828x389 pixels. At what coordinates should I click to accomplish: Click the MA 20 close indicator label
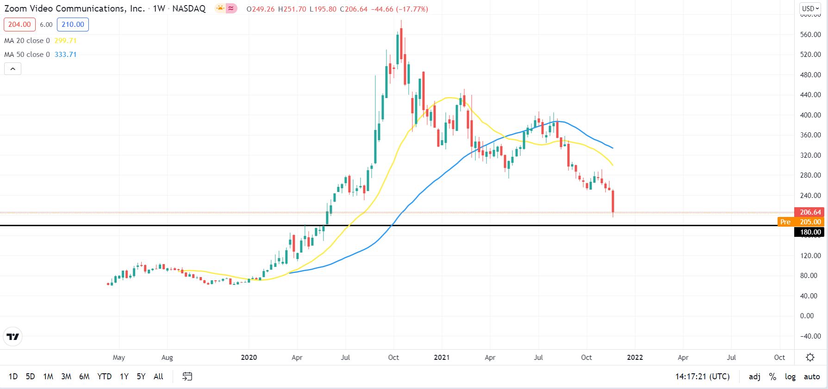point(27,41)
